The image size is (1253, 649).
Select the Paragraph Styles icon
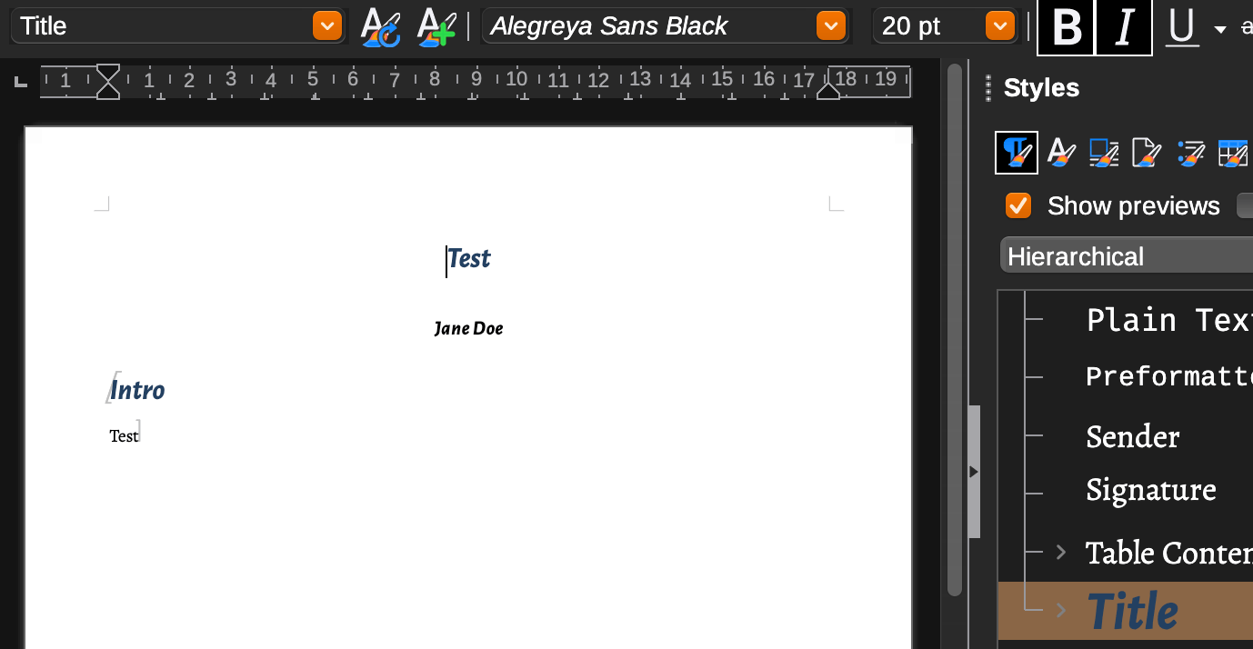click(x=1017, y=153)
